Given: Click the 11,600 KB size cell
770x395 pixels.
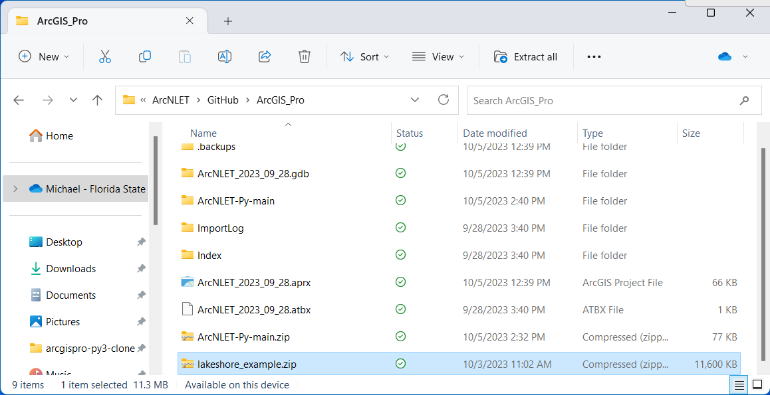Looking at the screenshot, I should pos(716,364).
